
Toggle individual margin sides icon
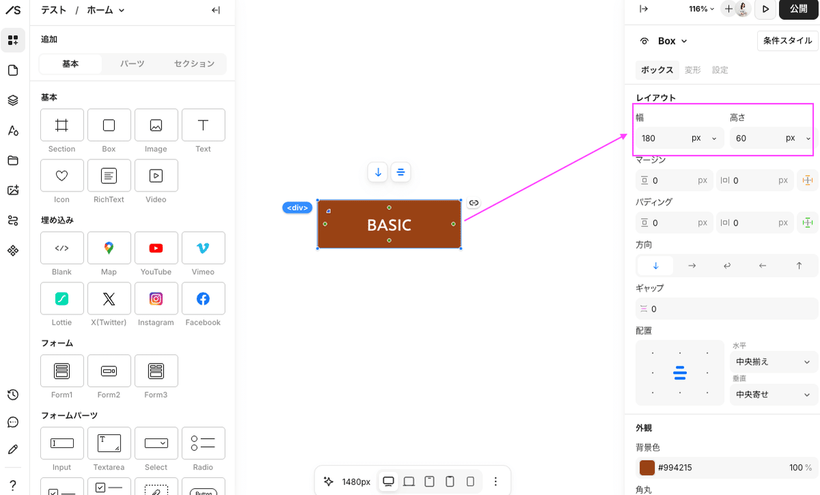coord(808,180)
